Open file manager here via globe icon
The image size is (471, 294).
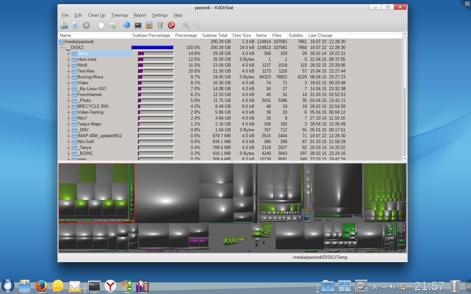pos(127,25)
